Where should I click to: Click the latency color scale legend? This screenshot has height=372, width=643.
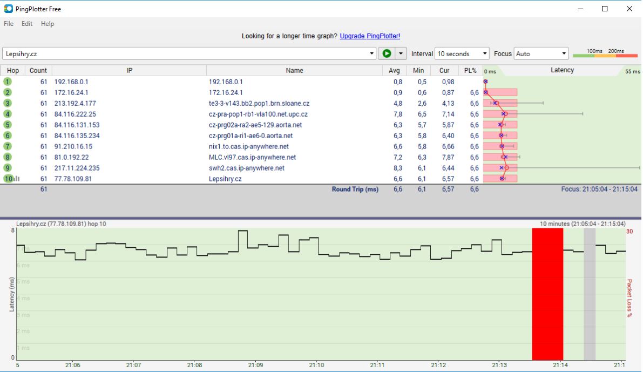605,53
